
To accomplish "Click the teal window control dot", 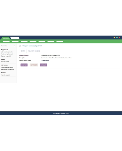I will [x=117, y=37].
